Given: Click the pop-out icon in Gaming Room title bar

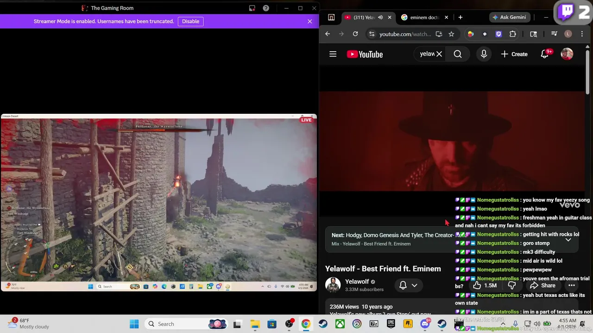Looking at the screenshot, I should point(252,8).
